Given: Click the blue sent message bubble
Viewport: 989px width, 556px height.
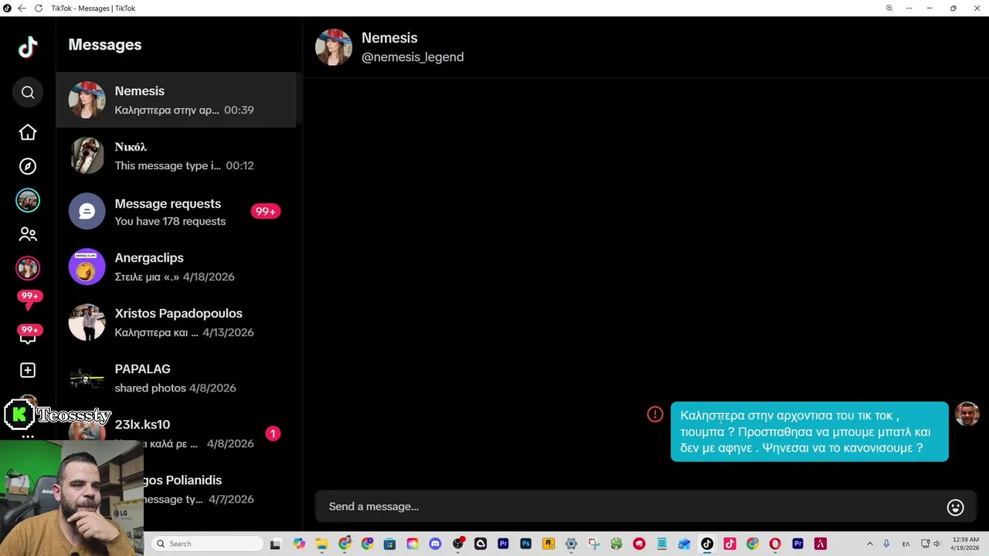Looking at the screenshot, I should (809, 432).
